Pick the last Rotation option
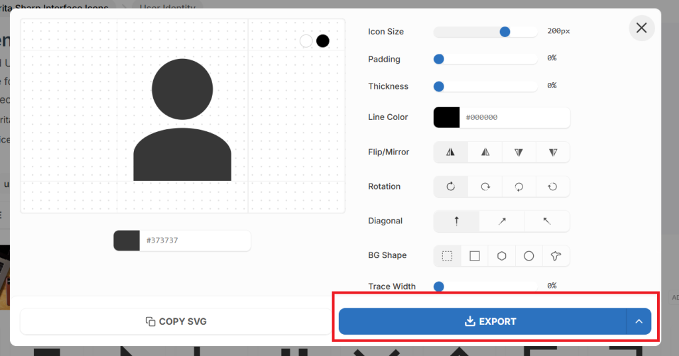Screen dimensions: 679x356 point(552,186)
